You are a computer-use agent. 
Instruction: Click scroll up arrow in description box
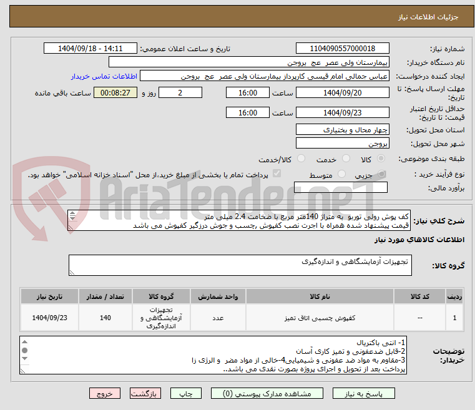[x=72, y=213]
